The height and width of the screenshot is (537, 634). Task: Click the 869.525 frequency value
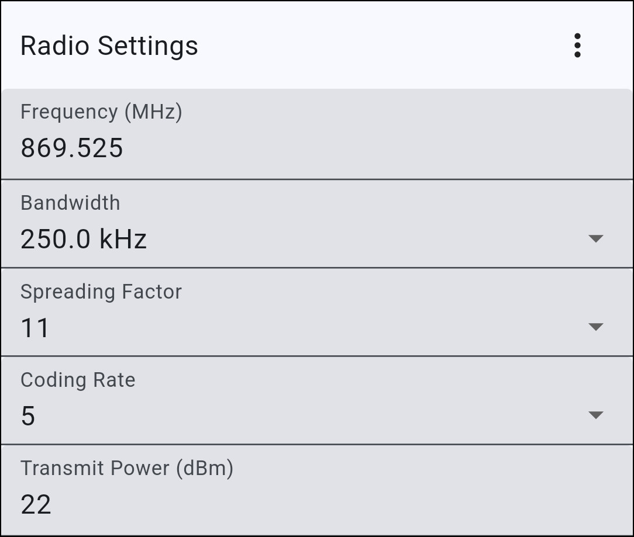click(x=72, y=148)
